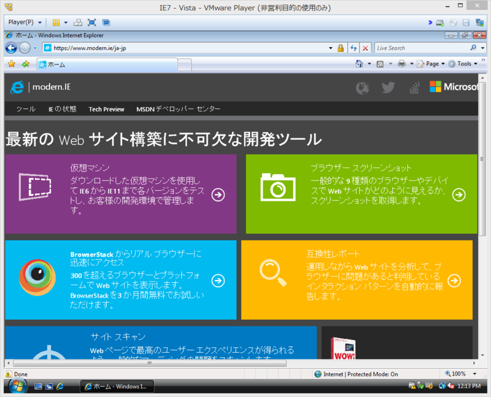Click into the Live Search box
Screen dimensions: 491x397
pos(421,48)
